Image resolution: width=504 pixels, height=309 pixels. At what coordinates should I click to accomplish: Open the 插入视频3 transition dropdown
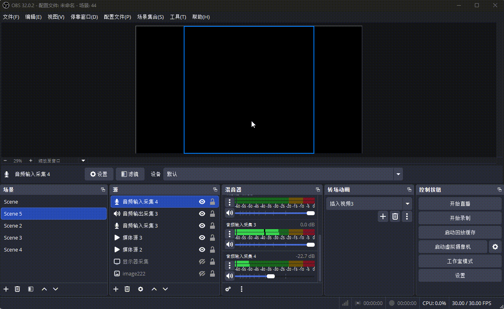[x=407, y=203]
